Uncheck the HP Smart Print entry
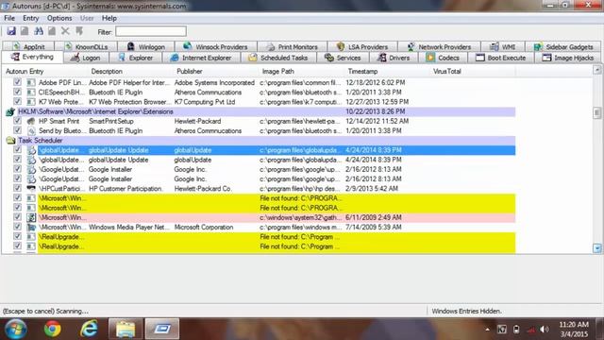The width and height of the screenshot is (604, 340). [17, 121]
